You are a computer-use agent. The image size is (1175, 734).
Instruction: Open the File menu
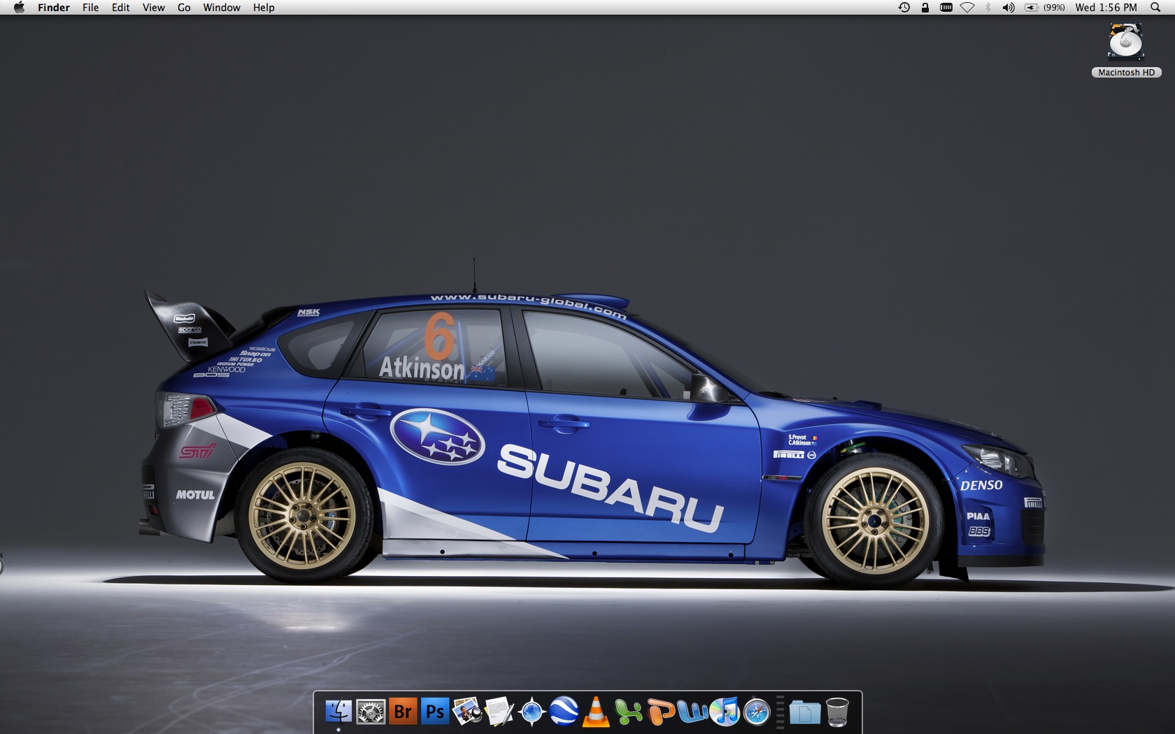coord(90,8)
